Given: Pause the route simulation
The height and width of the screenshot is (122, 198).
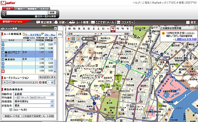Looking at the screenshot, I should click(x=5, y=82).
